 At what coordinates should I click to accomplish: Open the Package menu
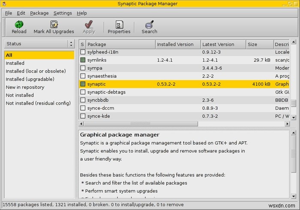pyautogui.click(x=39, y=13)
